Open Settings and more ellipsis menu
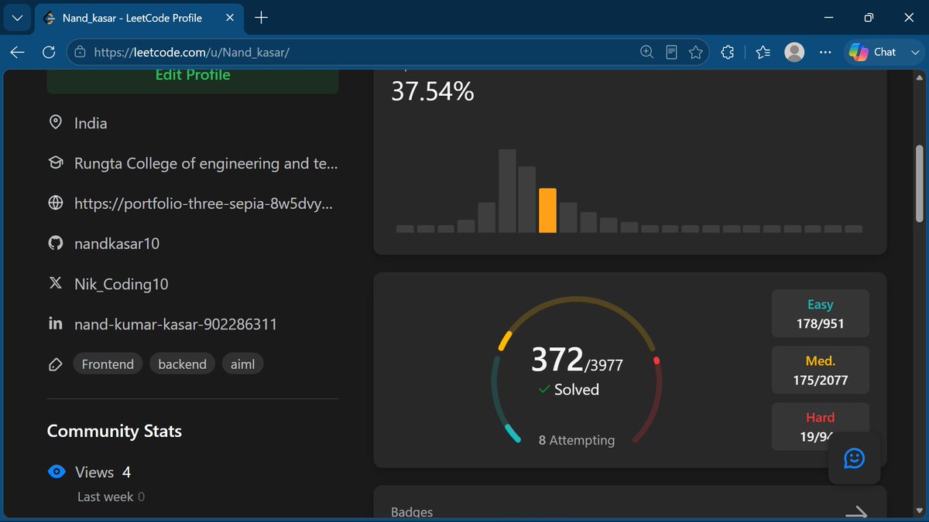 [x=825, y=52]
